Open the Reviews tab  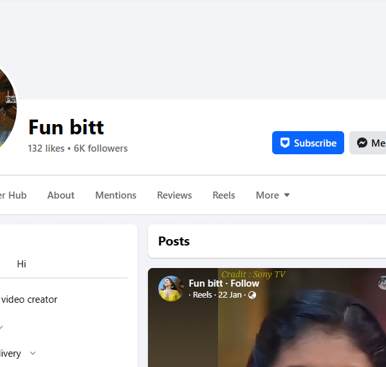[174, 195]
